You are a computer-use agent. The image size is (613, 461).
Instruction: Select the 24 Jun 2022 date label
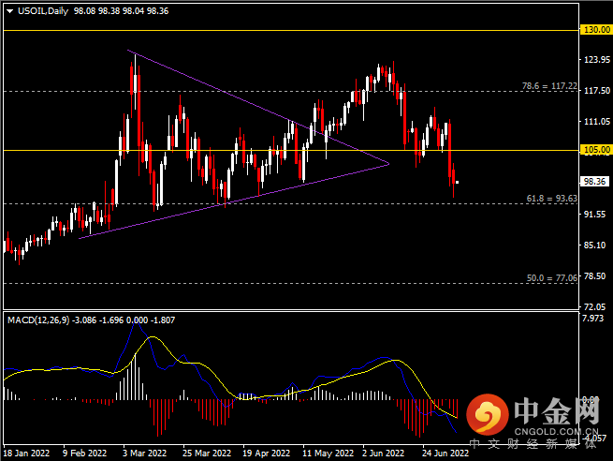(445, 454)
